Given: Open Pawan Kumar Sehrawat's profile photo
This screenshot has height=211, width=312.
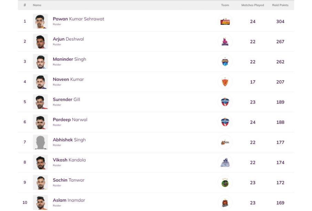Looking at the screenshot, I should click(40, 21).
